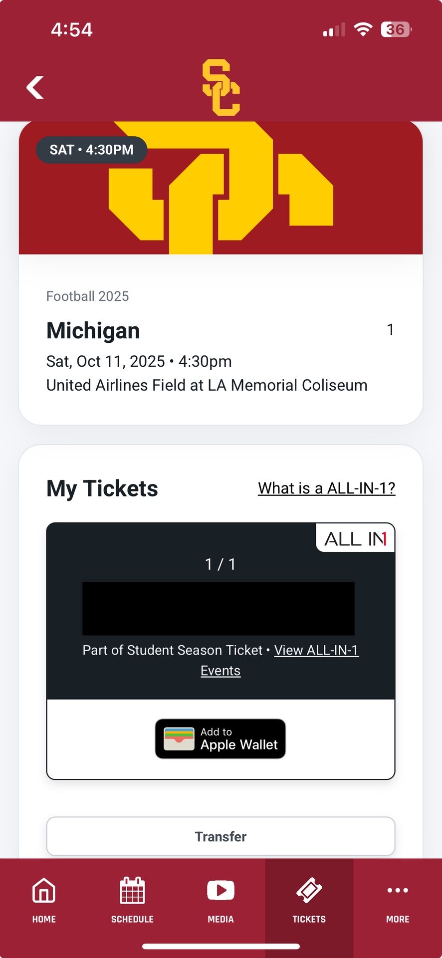The height and width of the screenshot is (958, 442).
Task: Tap the battery level indicator
Action: coord(396,29)
